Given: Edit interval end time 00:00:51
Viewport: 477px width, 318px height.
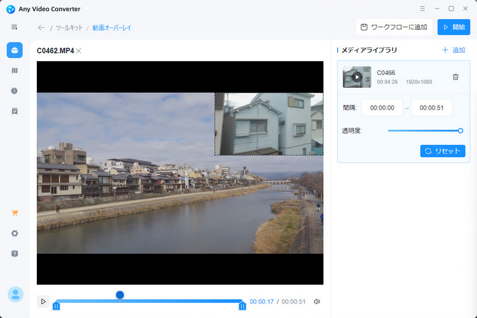Looking at the screenshot, I should (x=431, y=107).
